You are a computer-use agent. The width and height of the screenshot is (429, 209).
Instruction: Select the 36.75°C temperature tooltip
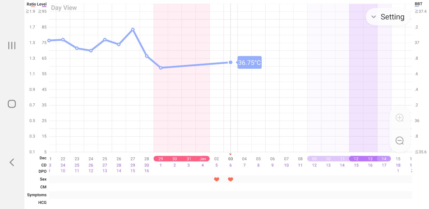click(249, 63)
